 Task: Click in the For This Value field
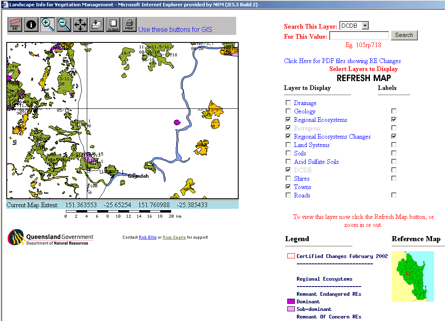click(x=359, y=36)
